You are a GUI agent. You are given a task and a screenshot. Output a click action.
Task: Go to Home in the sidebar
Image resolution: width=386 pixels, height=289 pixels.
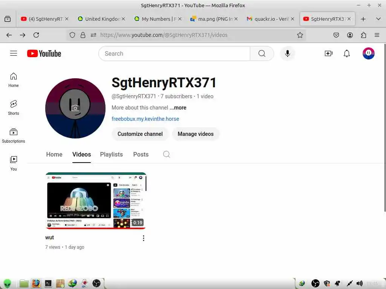[x=14, y=80]
